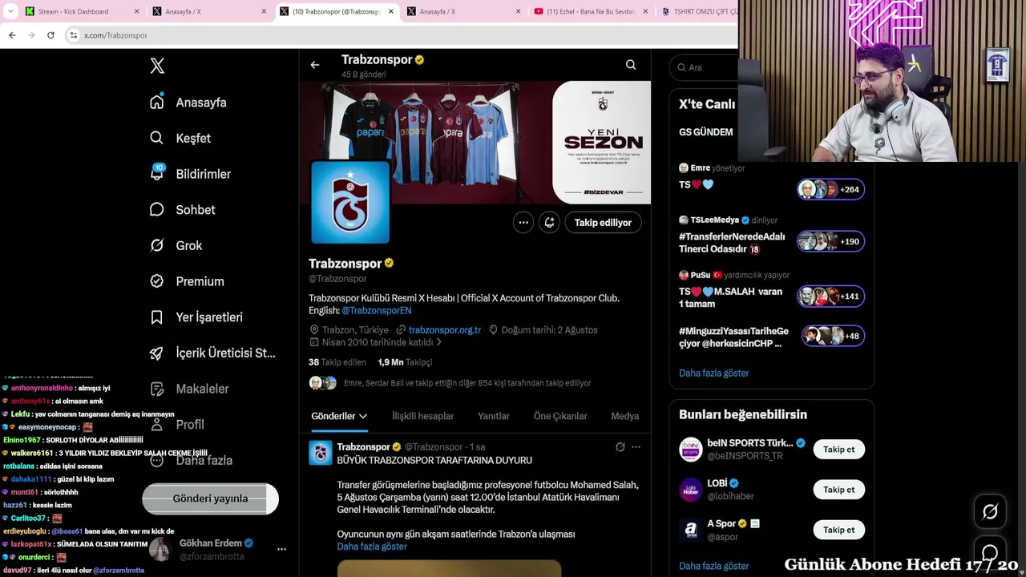This screenshot has width=1026, height=577.
Task: Reload the page in browser toolbar
Action: tap(50, 35)
